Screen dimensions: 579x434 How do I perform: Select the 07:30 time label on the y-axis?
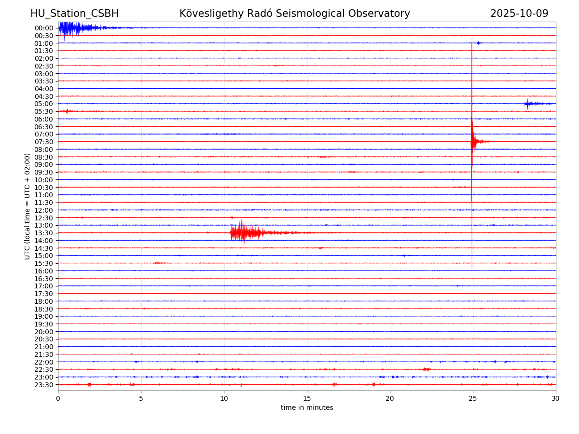pyautogui.click(x=44, y=142)
